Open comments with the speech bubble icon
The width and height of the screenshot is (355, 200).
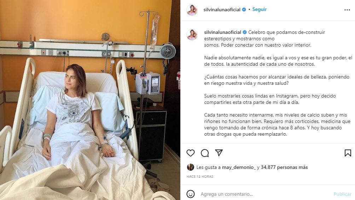coord(205,153)
